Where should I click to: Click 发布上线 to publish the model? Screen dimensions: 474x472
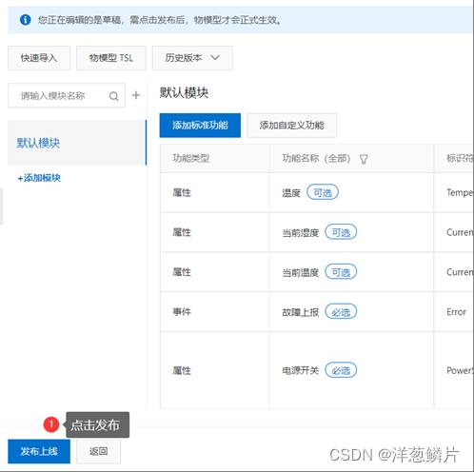coord(39,451)
